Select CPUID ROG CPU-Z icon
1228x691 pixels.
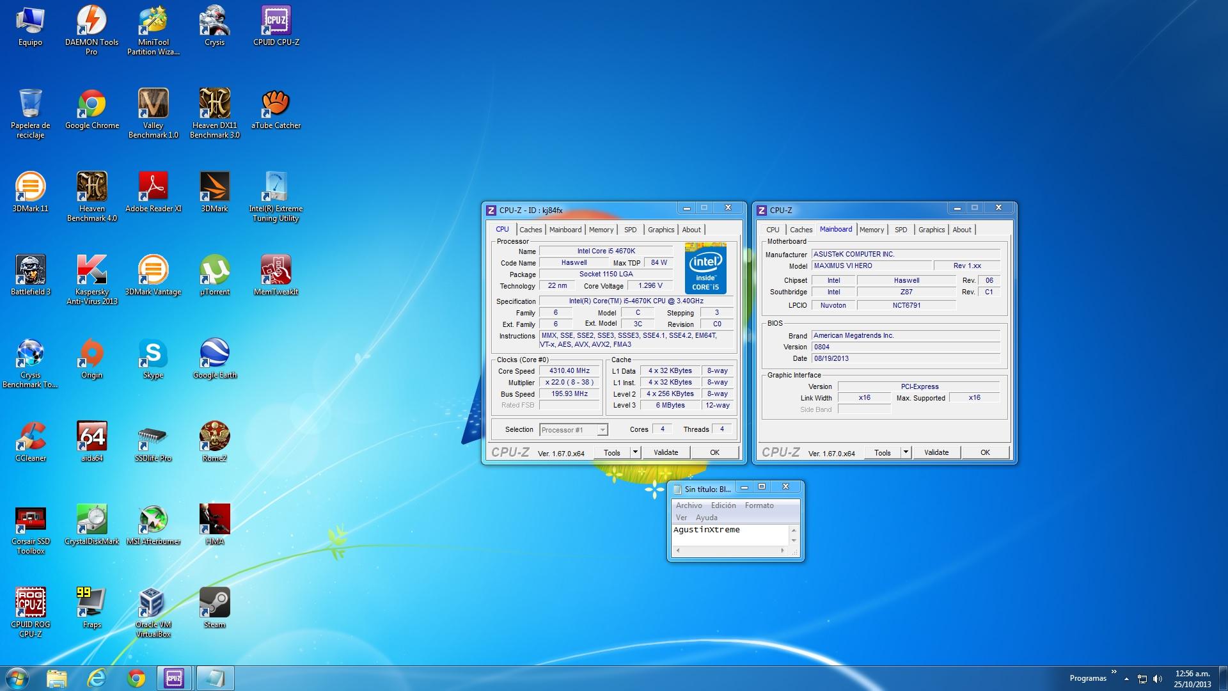pyautogui.click(x=30, y=613)
